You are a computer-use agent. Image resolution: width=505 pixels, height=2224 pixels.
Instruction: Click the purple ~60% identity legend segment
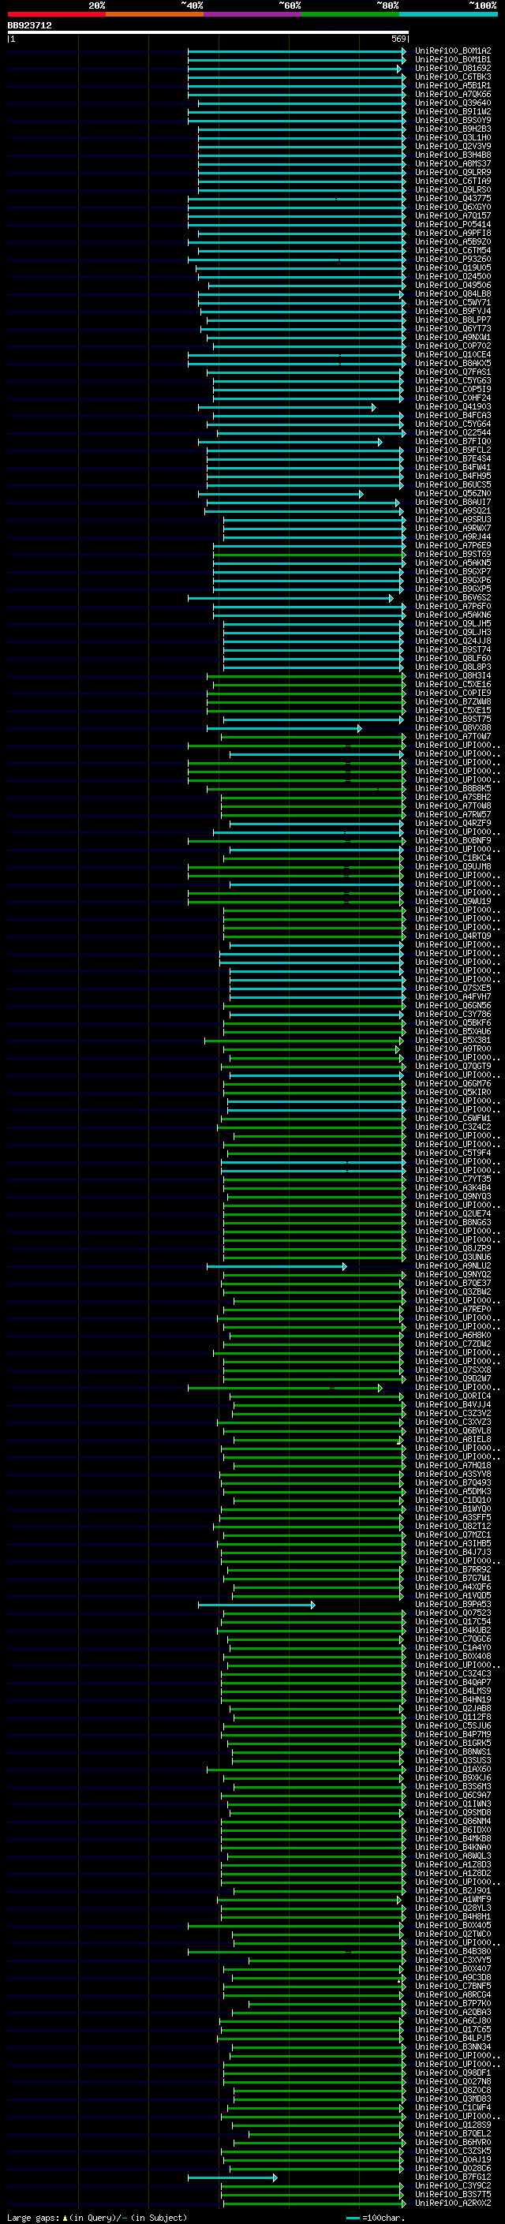(253, 14)
